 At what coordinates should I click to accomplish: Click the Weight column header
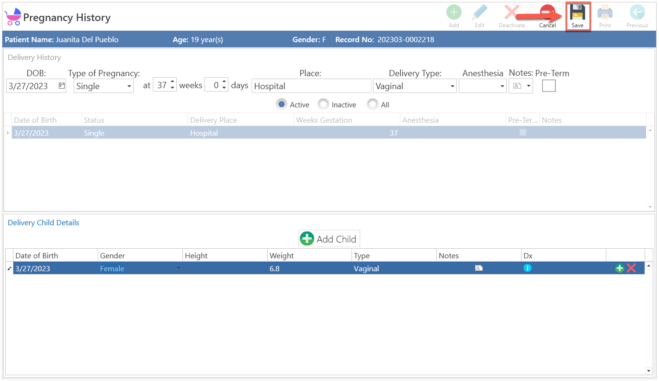click(x=310, y=255)
